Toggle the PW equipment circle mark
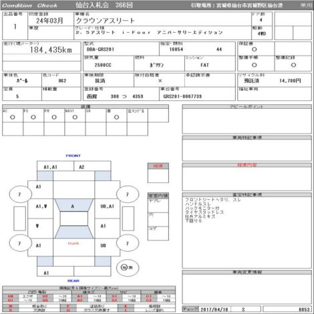The height and width of the screenshot is (314, 314). pos(54,117)
